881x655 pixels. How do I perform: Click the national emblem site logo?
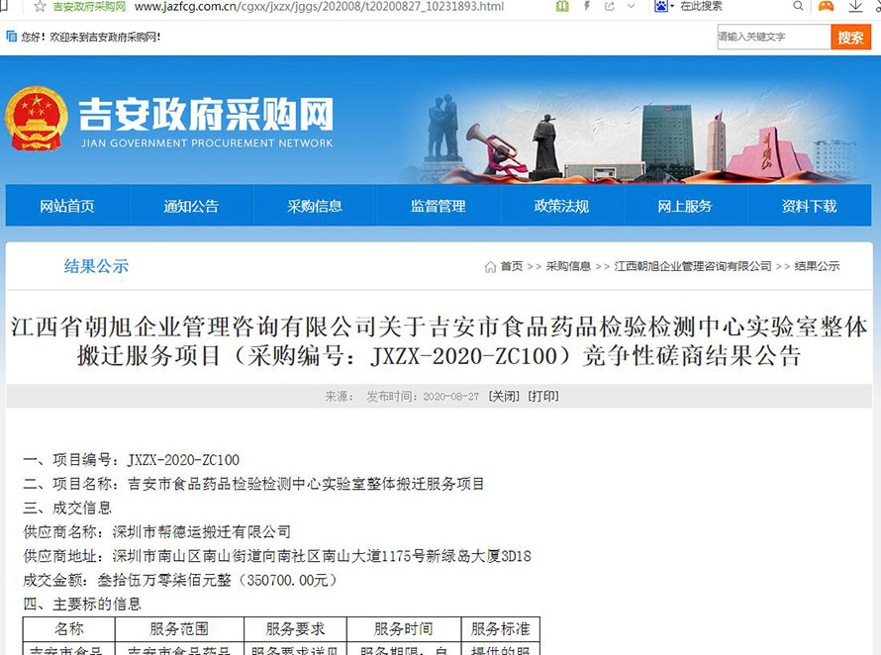pyautogui.click(x=37, y=119)
